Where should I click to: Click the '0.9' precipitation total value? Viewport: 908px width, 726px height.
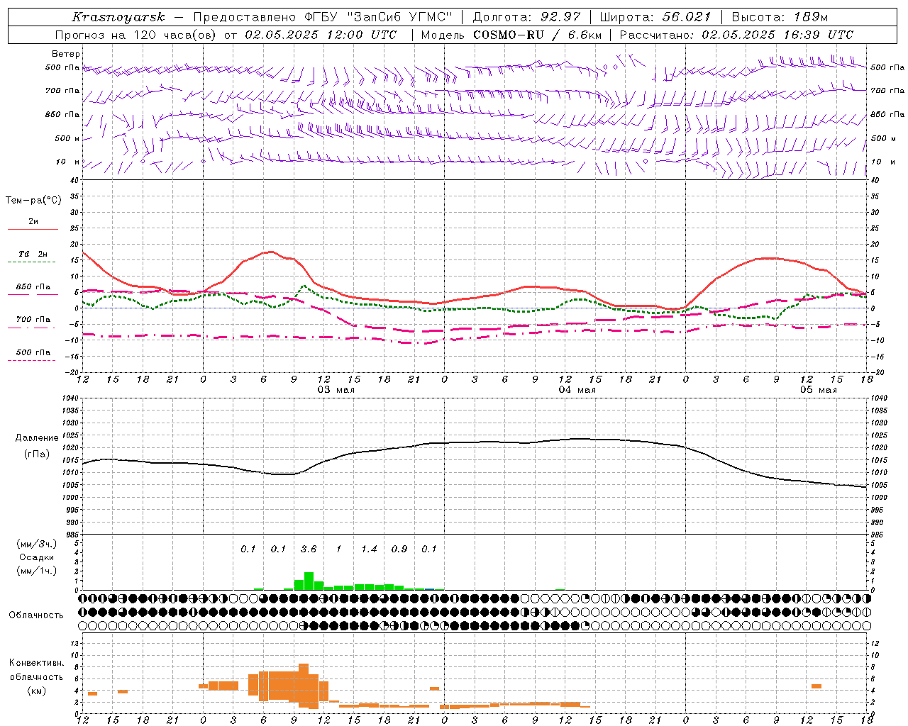point(399,549)
